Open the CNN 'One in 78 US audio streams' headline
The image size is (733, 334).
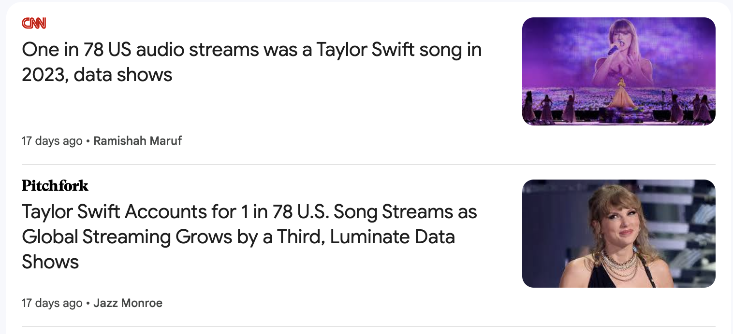(x=251, y=50)
